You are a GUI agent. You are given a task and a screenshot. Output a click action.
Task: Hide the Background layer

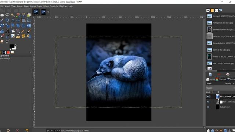208,107
